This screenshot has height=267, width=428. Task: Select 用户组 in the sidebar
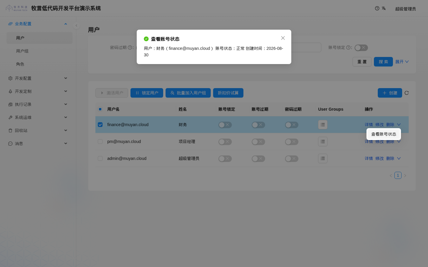click(40, 51)
